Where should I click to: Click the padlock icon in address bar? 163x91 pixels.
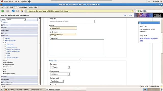[133, 11]
